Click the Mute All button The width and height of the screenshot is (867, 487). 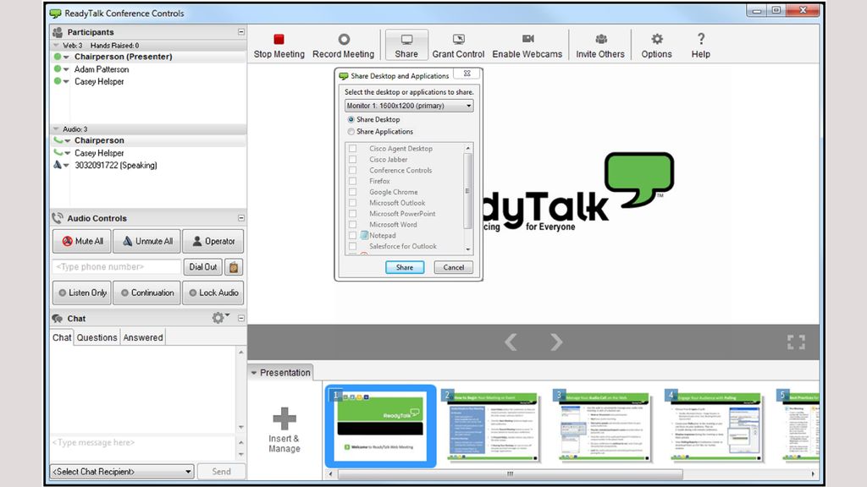click(81, 241)
